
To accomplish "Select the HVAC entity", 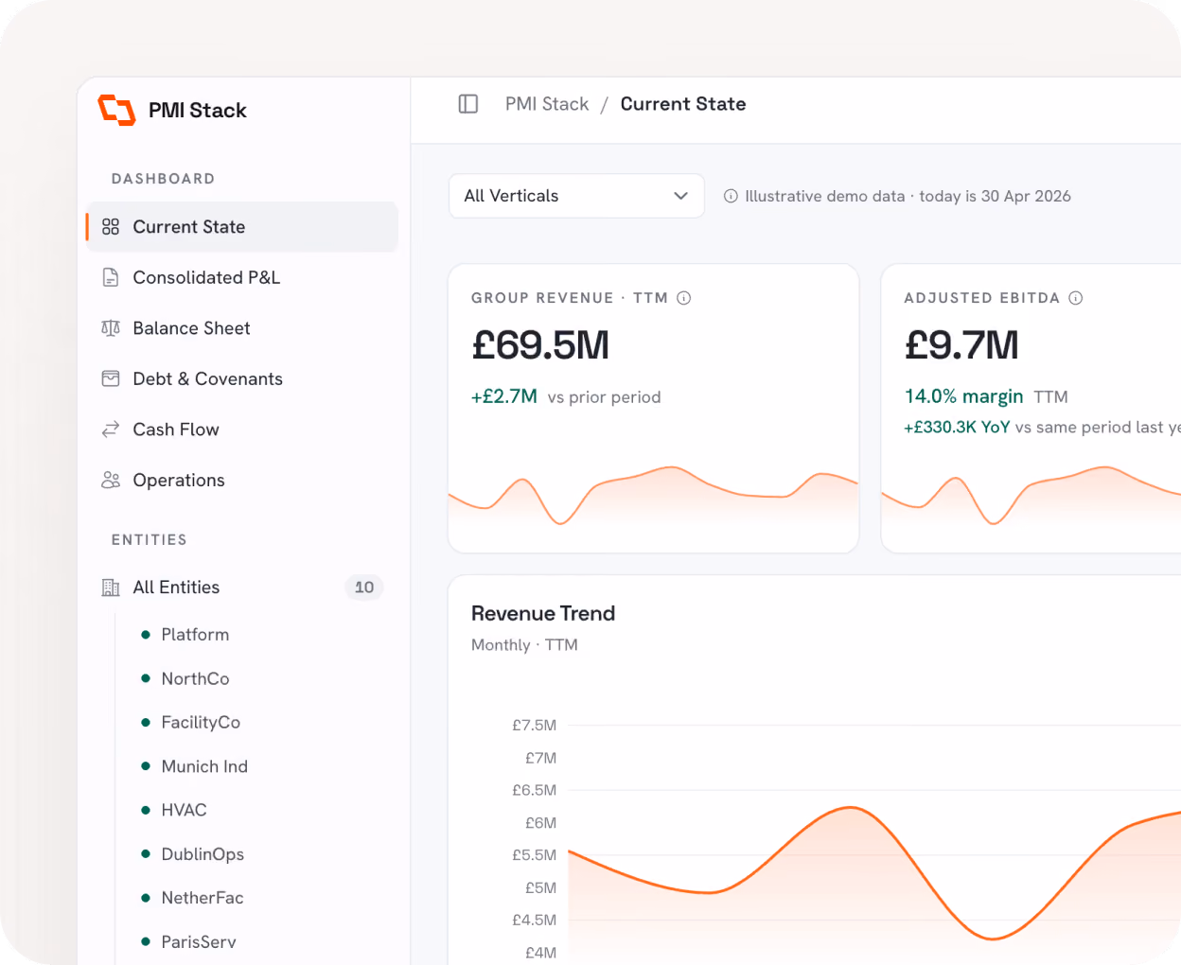I will (184, 810).
